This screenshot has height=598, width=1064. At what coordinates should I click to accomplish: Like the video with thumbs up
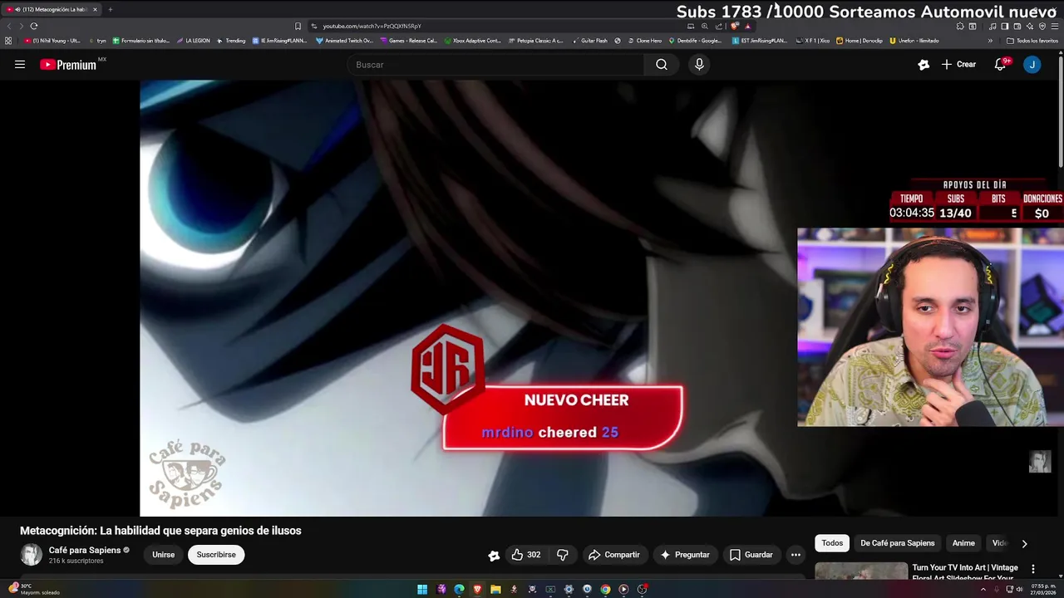pyautogui.click(x=525, y=555)
